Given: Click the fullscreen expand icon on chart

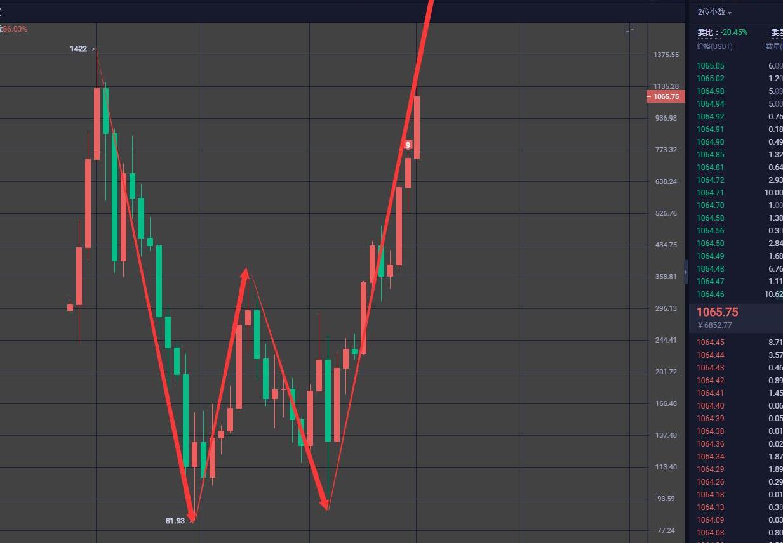Looking at the screenshot, I should (631, 30).
